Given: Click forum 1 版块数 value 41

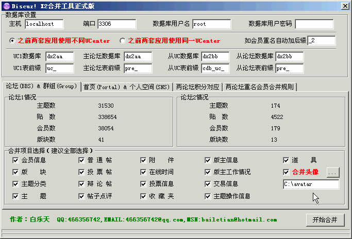Looking at the screenshot, I should [101, 140].
